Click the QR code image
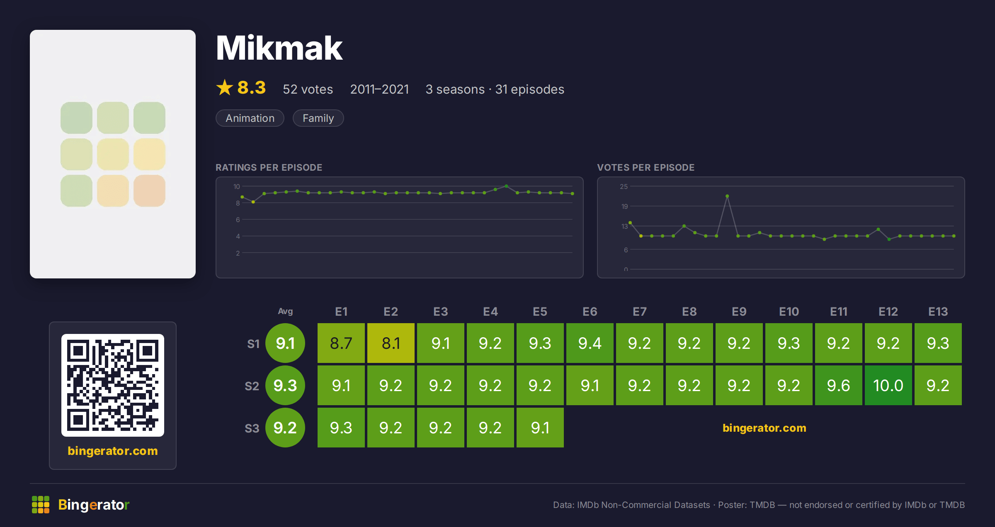This screenshot has height=527, width=995. (x=113, y=385)
